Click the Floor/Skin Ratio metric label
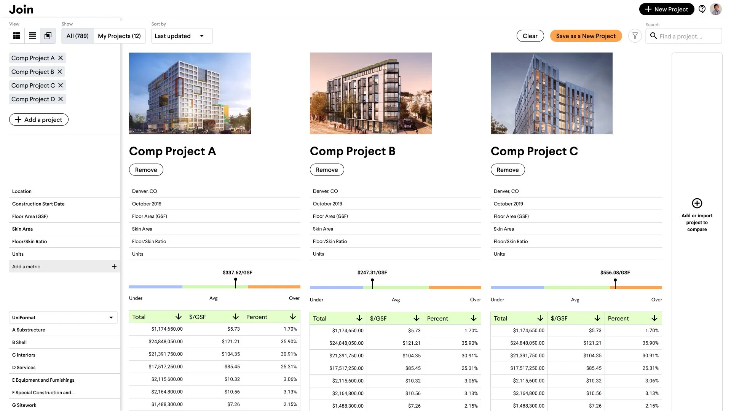 point(29,241)
